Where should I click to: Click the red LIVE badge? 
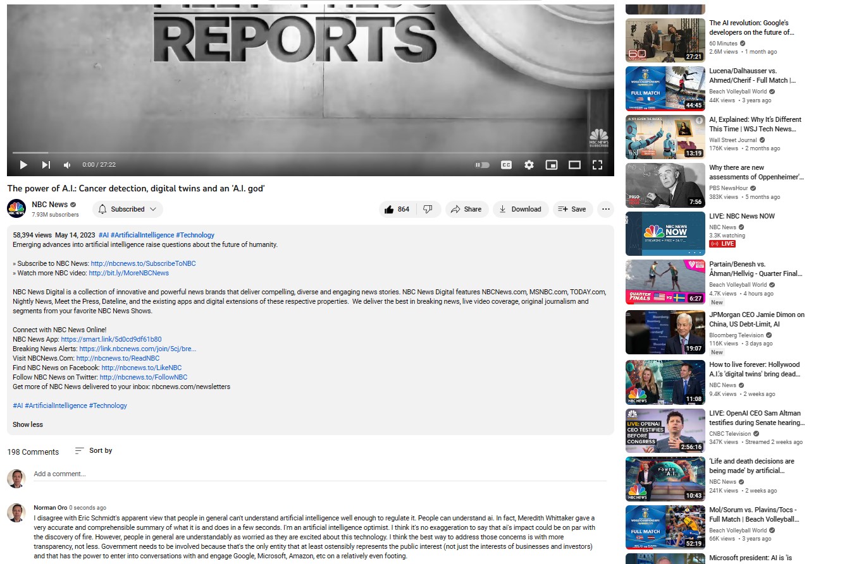click(722, 244)
